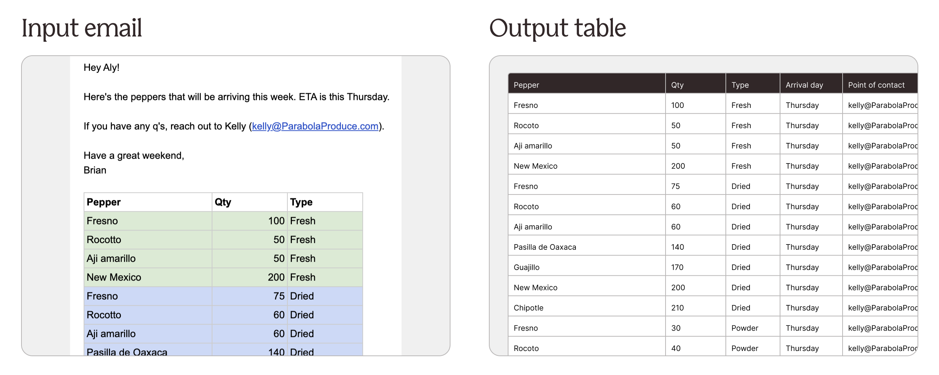Click the email table's Qty header cell
The width and height of the screenshot is (939, 375).
point(223,202)
